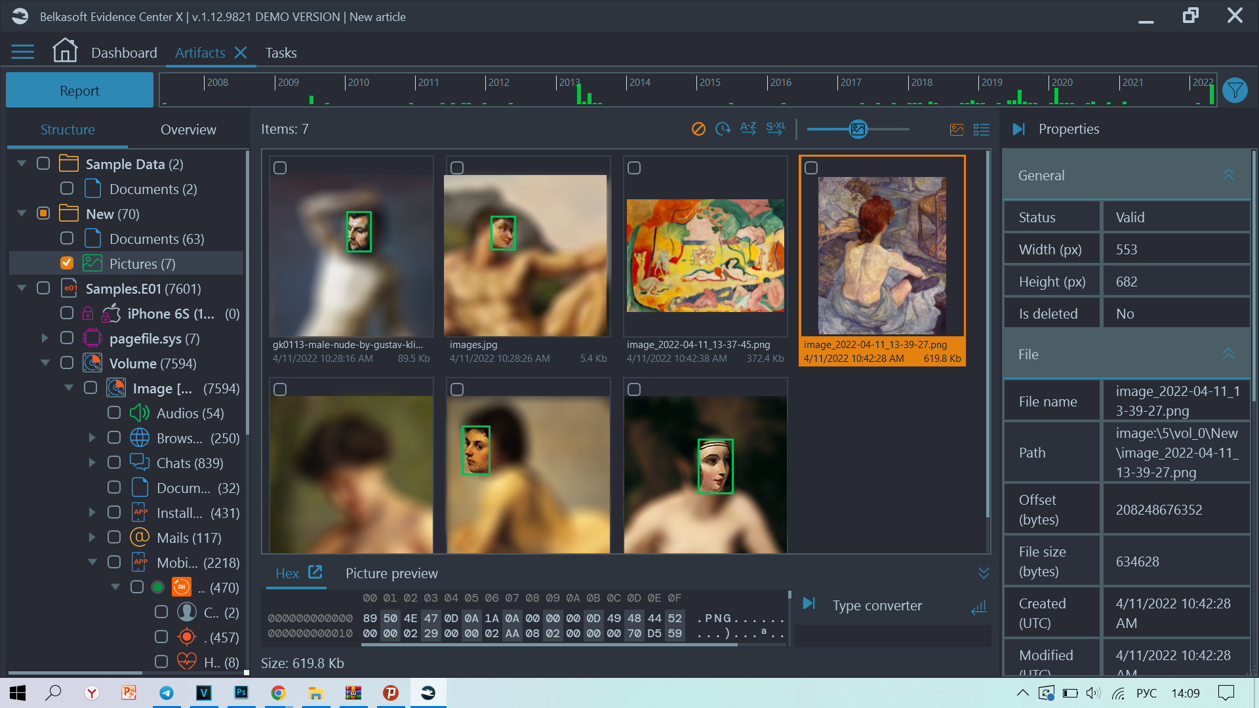Open Telegram from the taskbar

click(167, 693)
